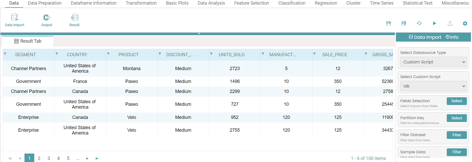This screenshot has height=162, width=472.
Task: Switch to the Data Preparation tab
Action: coord(45,3)
